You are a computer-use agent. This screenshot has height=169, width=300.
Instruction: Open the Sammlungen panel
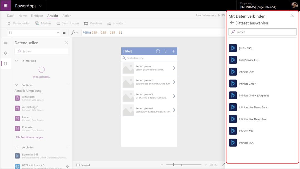pos(69,23)
